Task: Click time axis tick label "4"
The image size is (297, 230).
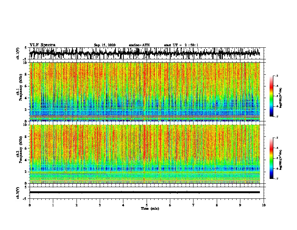Action: (x=123, y=205)
